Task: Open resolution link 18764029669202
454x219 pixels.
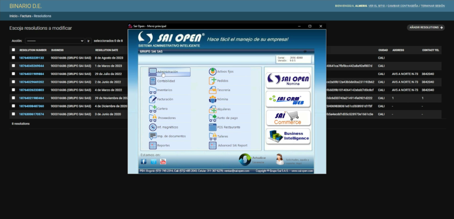Action: coord(31,82)
